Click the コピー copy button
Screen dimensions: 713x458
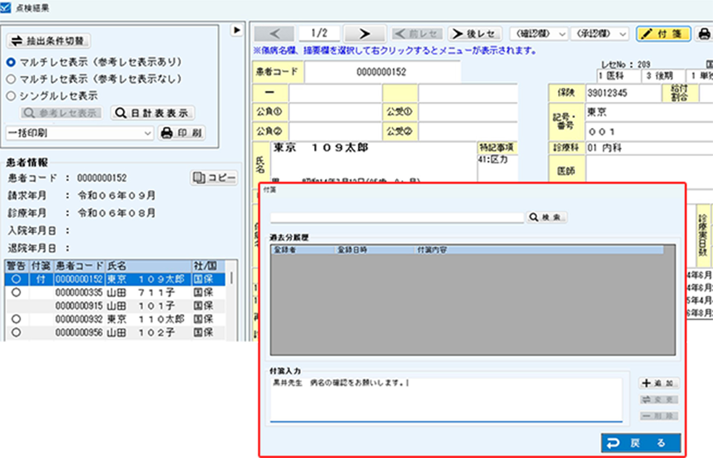coord(214,178)
